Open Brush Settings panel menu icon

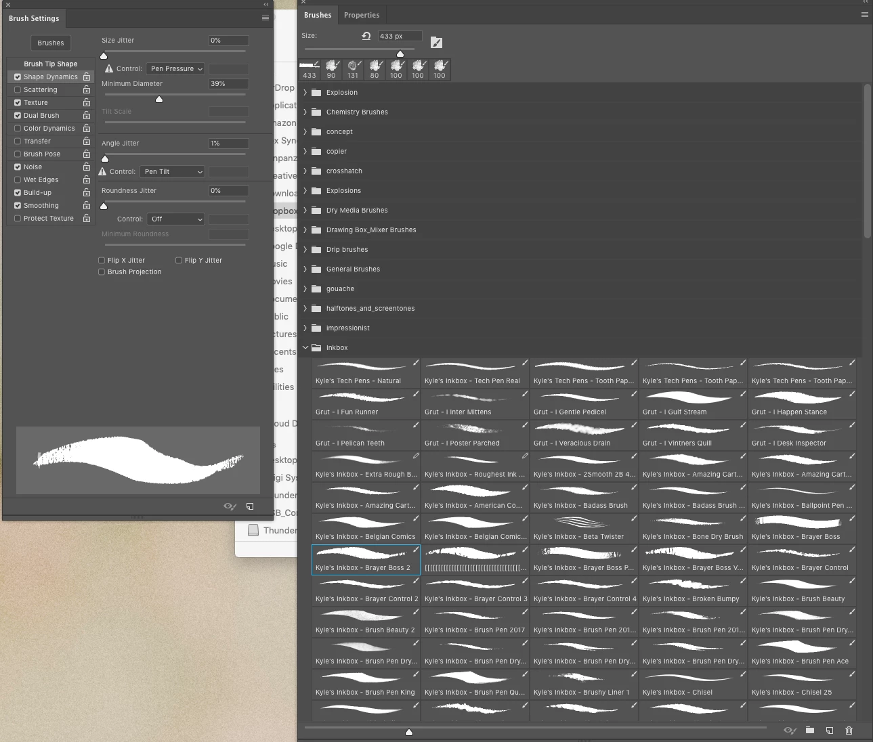click(265, 18)
